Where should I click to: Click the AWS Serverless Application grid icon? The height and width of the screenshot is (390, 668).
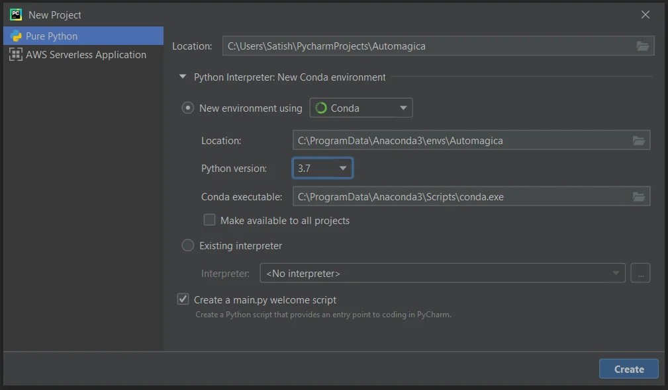point(16,54)
